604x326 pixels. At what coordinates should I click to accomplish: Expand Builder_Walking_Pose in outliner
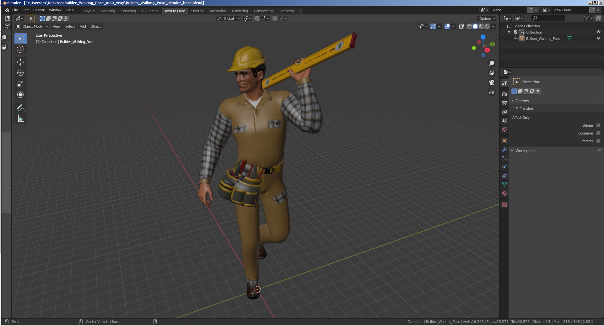click(515, 38)
